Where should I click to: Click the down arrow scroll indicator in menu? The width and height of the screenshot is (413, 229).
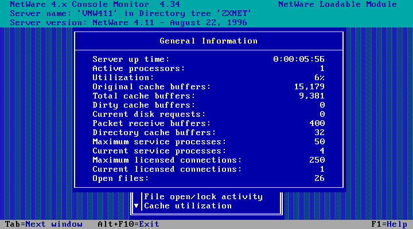point(136,206)
